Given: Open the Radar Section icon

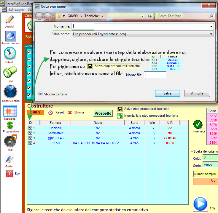Looking at the screenshot, I should point(10,92).
